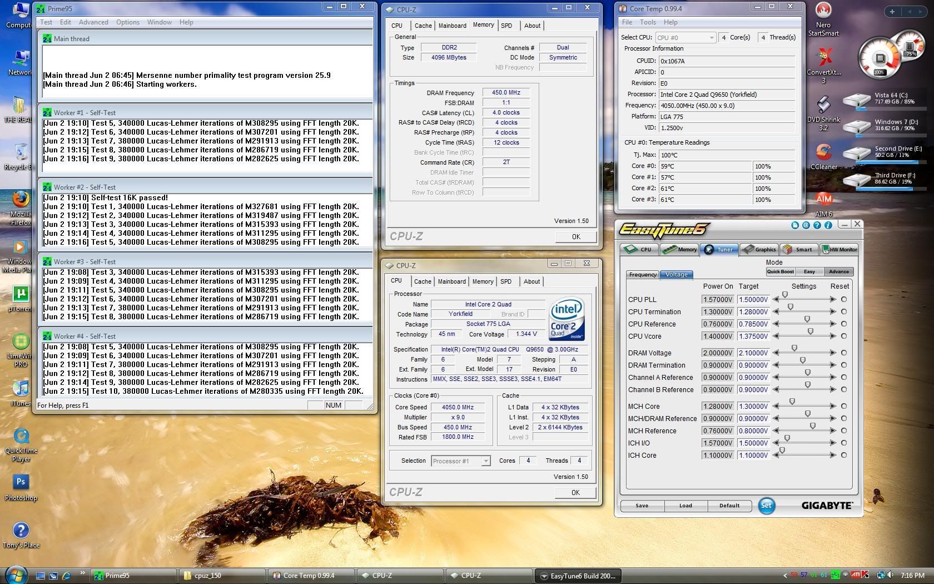Viewport: 934px width, 584px height.
Task: Increase DRAM Voltage with the right arrow
Action: [833, 353]
